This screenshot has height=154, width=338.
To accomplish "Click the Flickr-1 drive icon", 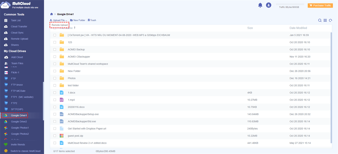I will (6, 73).
